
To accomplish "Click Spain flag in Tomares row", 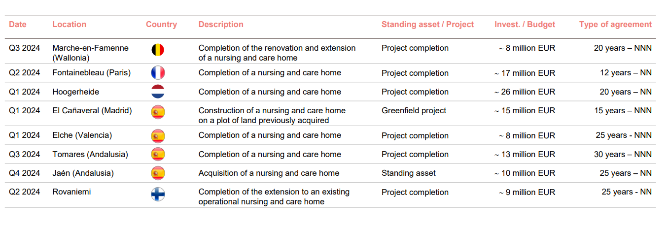I will click(158, 154).
